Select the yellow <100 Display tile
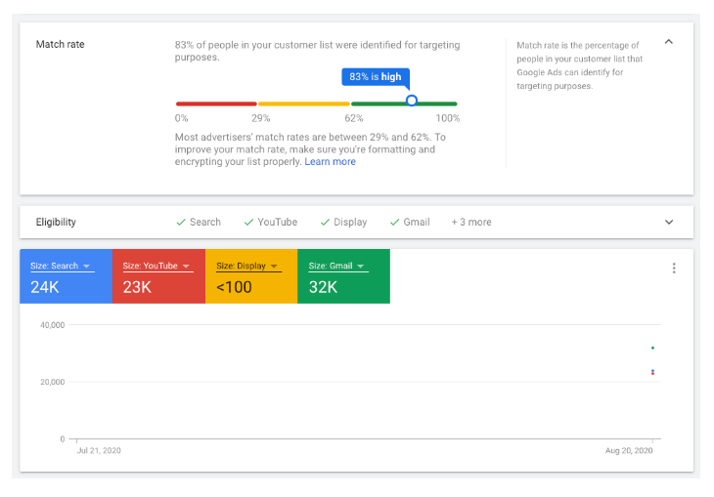Screen dimensions: 714x497 [x=250, y=285]
